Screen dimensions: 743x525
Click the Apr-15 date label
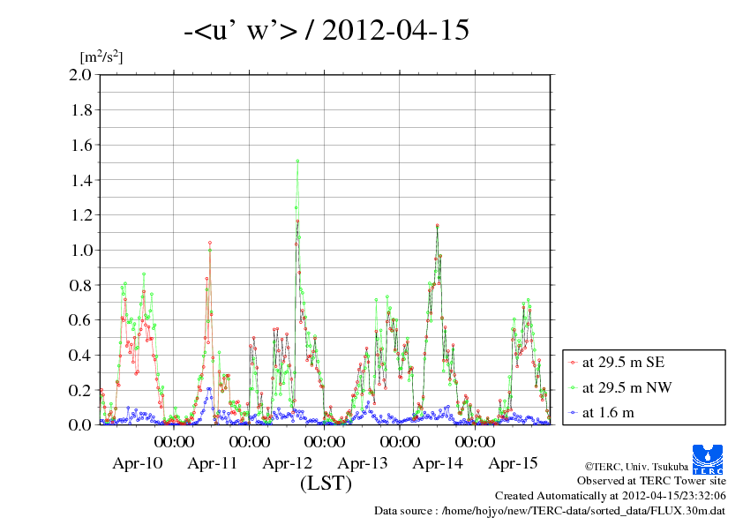[514, 463]
